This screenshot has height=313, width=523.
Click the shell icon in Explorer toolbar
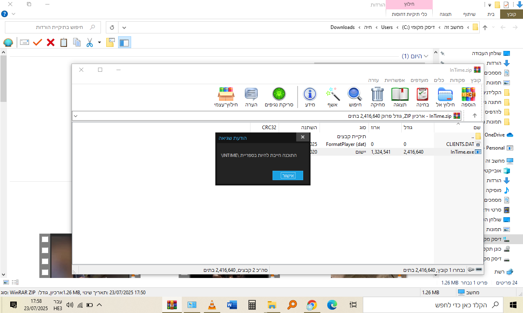[x=8, y=42]
